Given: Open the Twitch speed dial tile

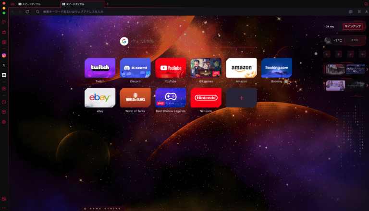Looking at the screenshot, I should (100, 68).
